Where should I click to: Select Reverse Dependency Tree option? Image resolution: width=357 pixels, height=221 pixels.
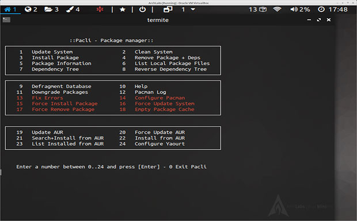tap(171, 69)
